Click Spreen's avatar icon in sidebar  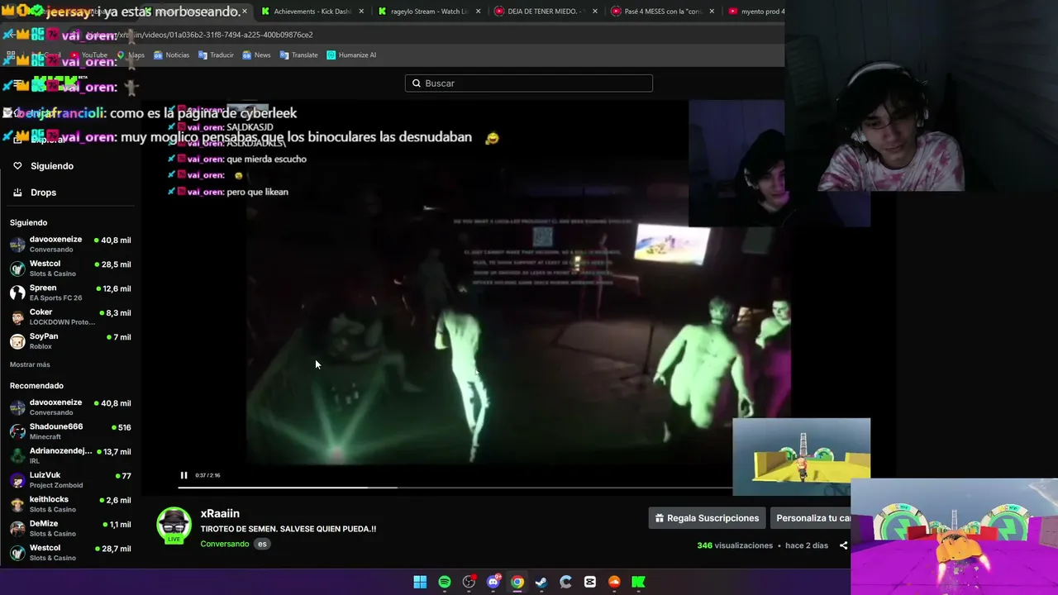click(17, 293)
